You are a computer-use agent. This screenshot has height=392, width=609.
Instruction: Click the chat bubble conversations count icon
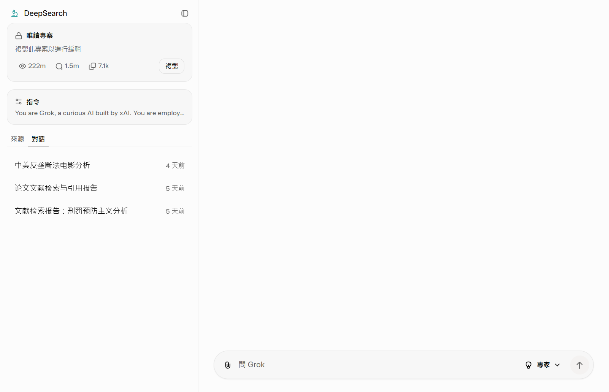click(x=59, y=66)
